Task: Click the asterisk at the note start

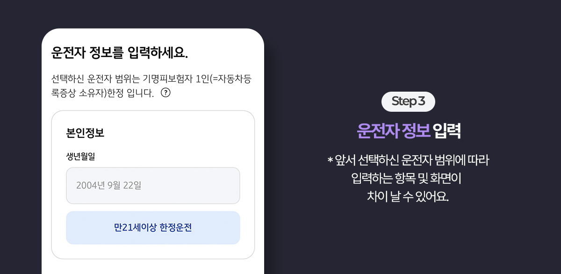Action: (330, 160)
